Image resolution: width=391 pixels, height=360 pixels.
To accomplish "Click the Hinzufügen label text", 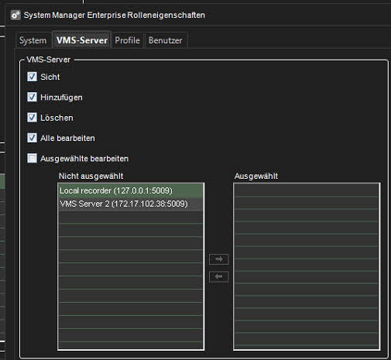I will pyautogui.click(x=61, y=98).
